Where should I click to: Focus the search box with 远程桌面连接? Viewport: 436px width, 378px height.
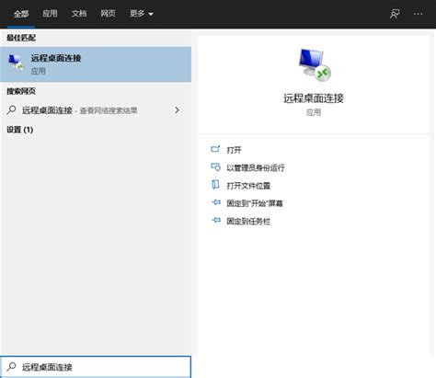96,367
